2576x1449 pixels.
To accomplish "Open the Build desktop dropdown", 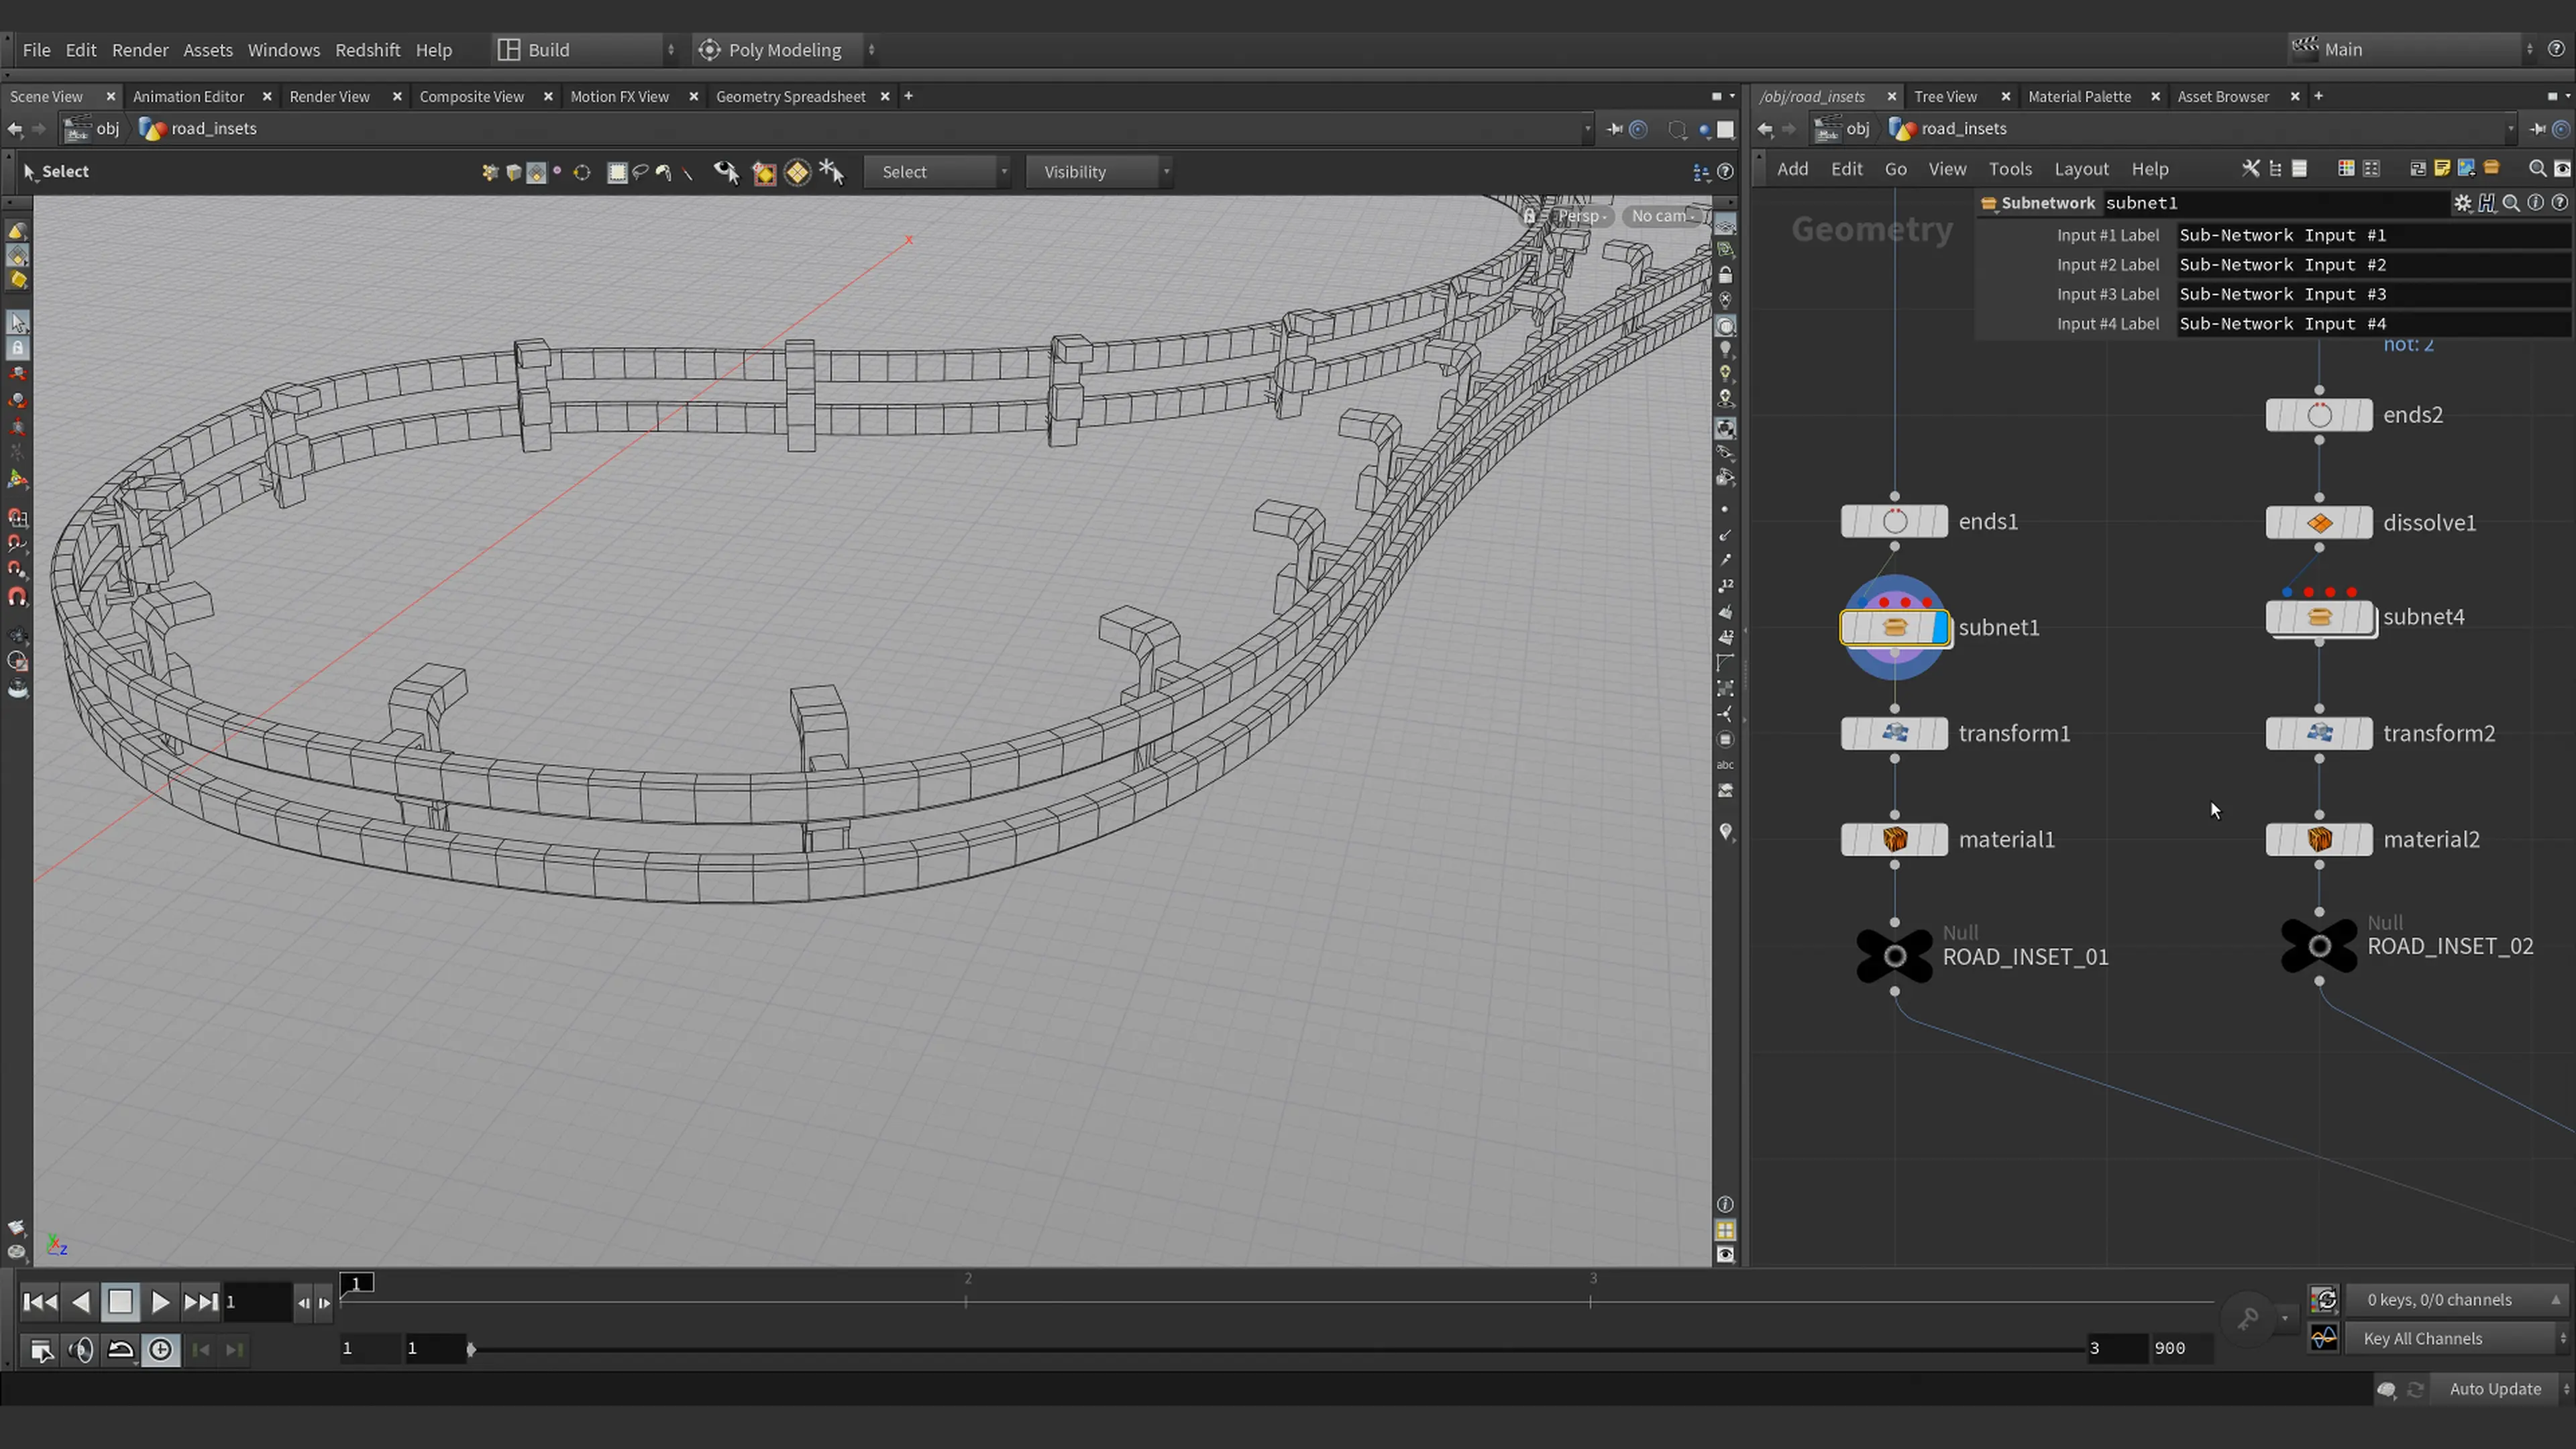I will point(587,50).
